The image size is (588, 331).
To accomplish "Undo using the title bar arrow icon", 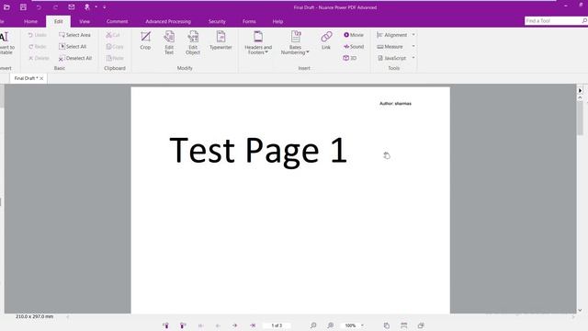I will 39,7.
